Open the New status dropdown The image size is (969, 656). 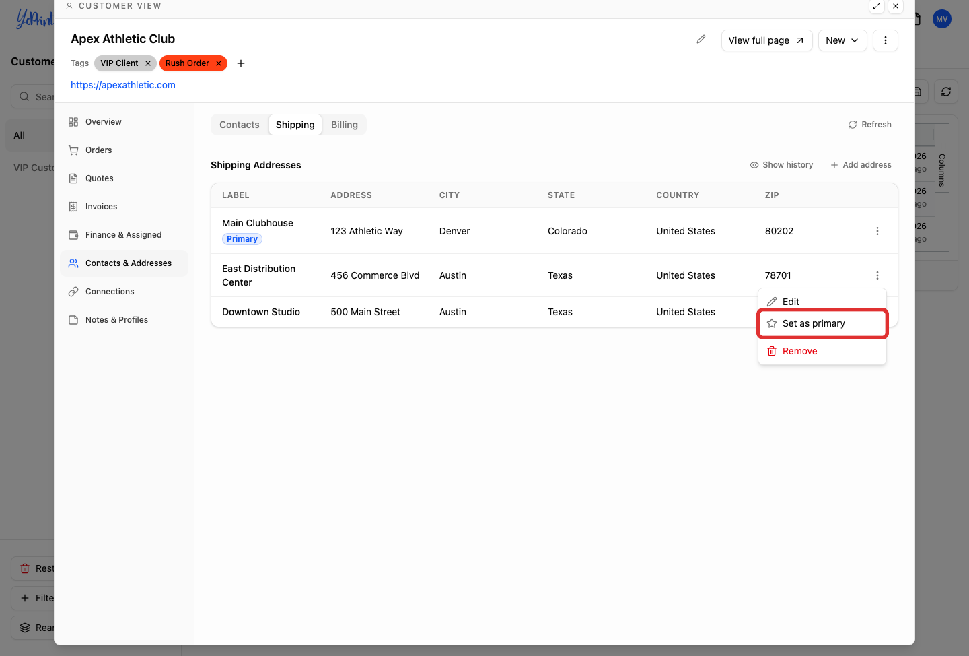[842, 40]
